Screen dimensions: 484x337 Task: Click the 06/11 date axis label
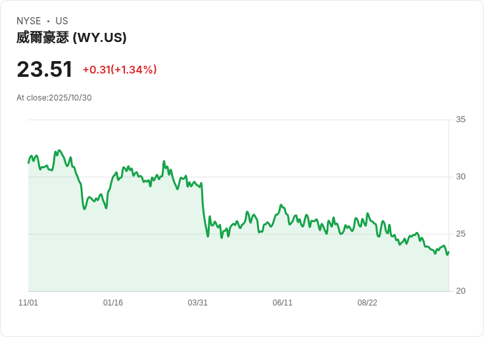click(282, 303)
